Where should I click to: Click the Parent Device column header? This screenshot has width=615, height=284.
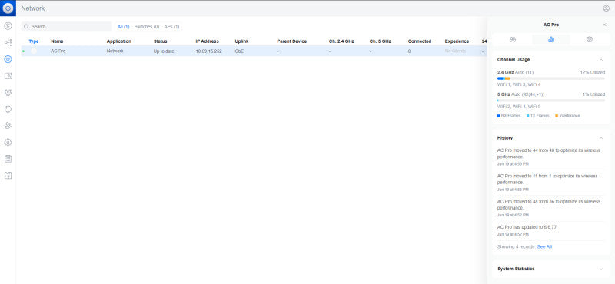pos(292,41)
